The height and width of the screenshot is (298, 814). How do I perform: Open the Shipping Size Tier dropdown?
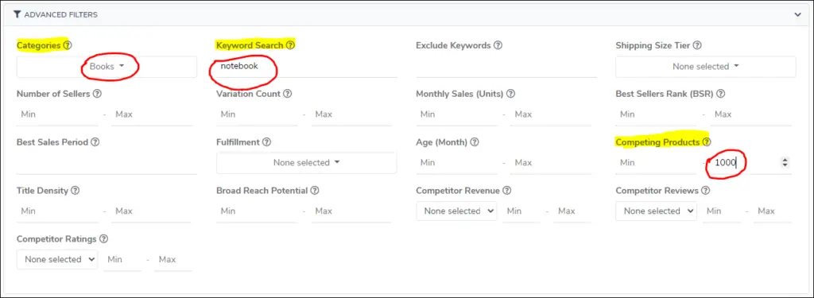point(706,67)
